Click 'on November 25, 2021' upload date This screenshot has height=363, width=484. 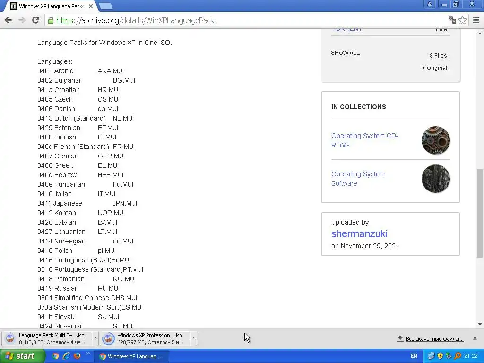coord(365,246)
